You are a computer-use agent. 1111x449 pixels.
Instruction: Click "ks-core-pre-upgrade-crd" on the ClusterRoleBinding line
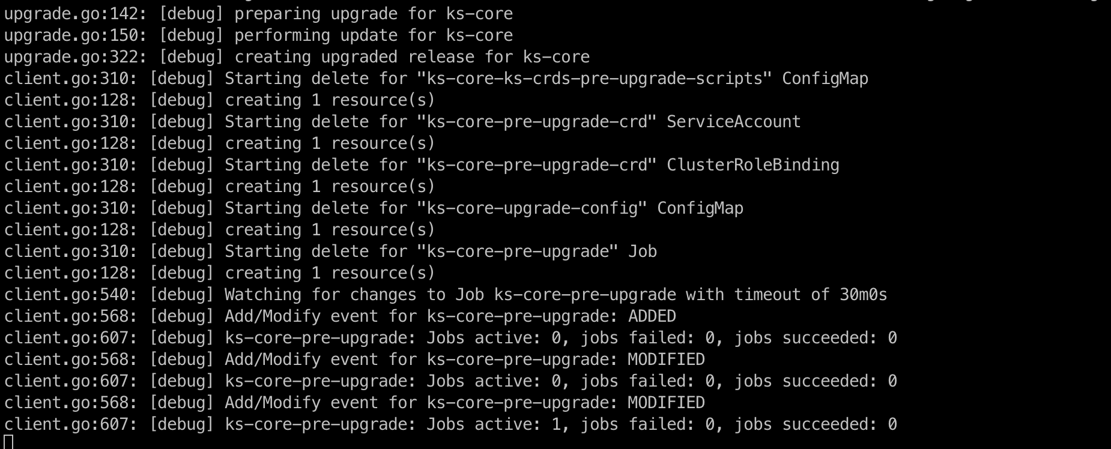[x=537, y=165]
